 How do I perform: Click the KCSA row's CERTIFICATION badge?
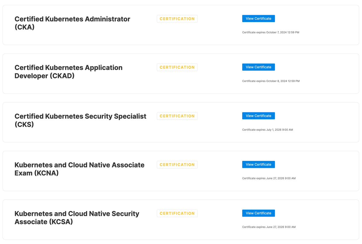click(x=177, y=213)
